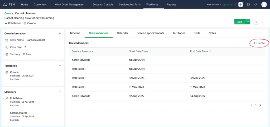Screen dimensions: 270x127
Task: Click next page arrow in pagination
Action: [x=260, y=105]
